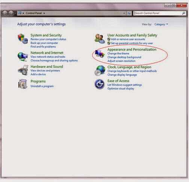Open the Clock, Language, and Region globe icon
This screenshot has height=182, width=189.
point(100,70)
